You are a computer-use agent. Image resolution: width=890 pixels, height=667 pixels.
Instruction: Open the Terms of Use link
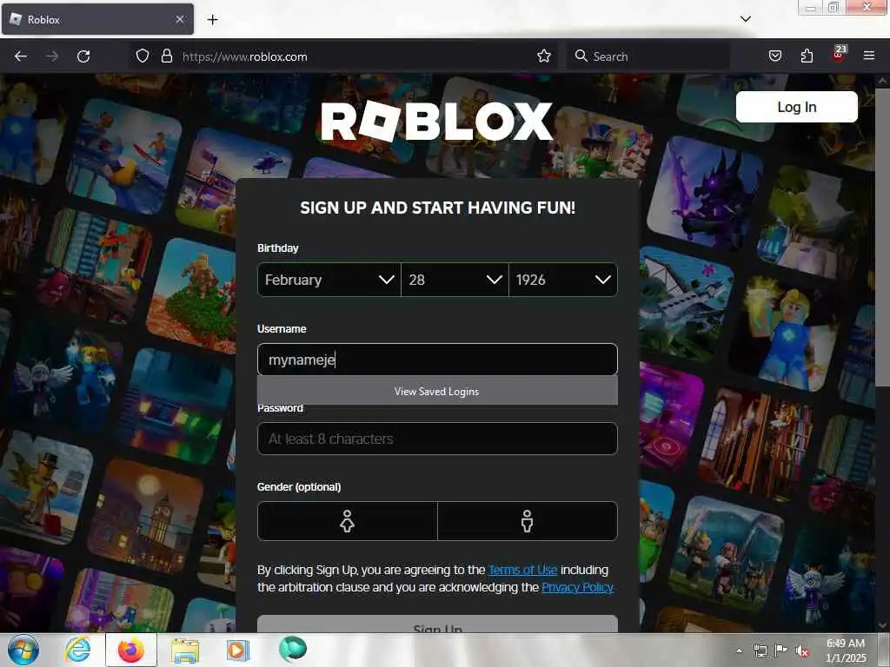[x=522, y=570]
